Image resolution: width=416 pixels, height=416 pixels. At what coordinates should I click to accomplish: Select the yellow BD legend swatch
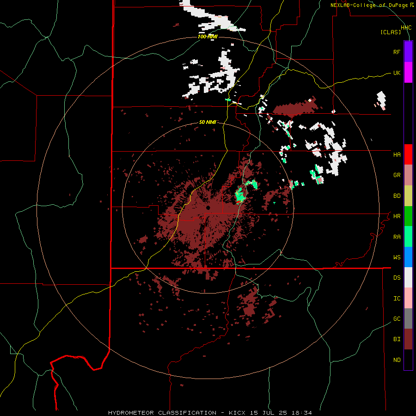pos(408,196)
